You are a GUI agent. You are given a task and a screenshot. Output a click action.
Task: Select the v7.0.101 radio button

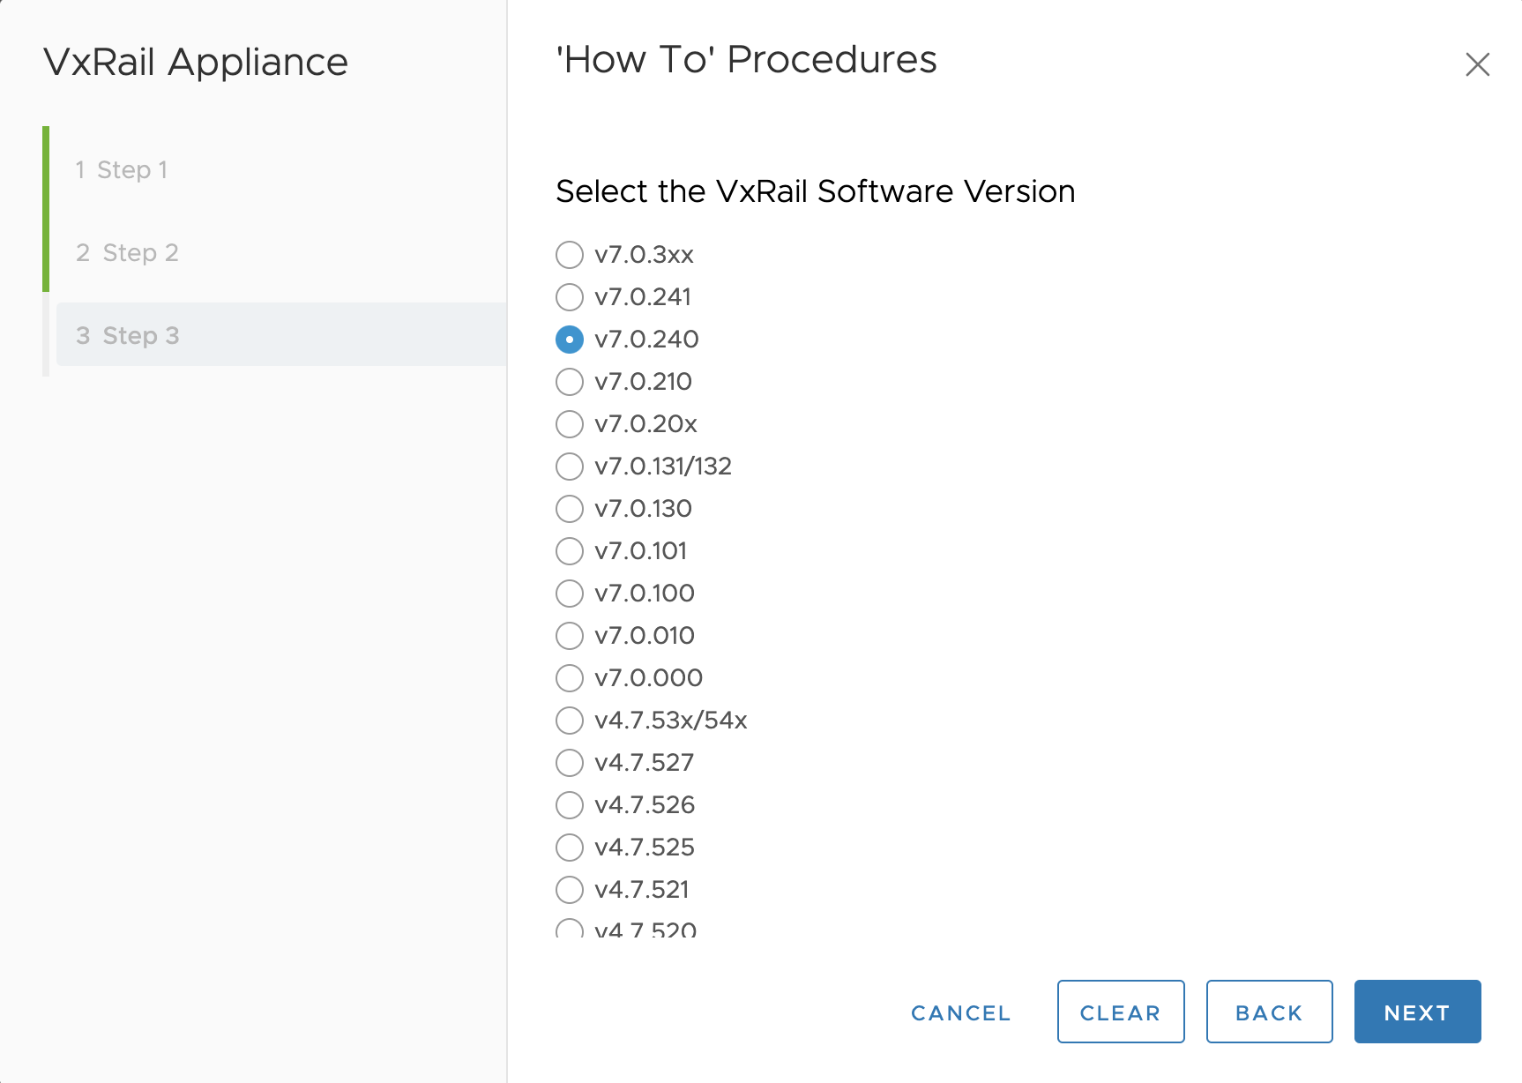tap(570, 551)
